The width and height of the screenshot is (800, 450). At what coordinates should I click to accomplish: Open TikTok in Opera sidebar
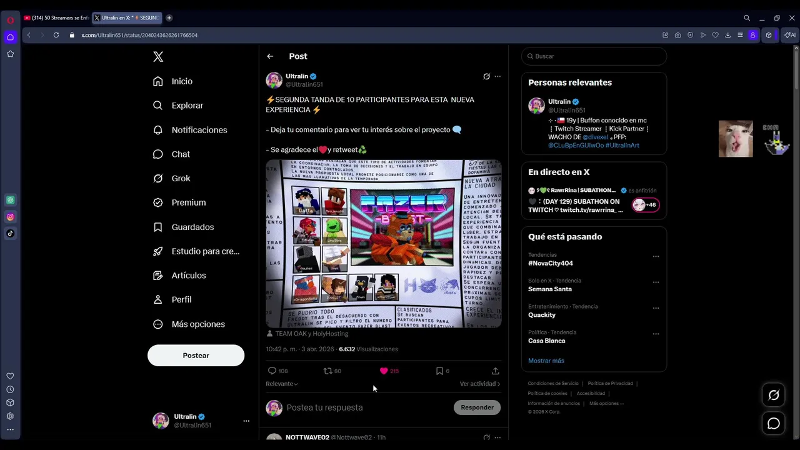point(10,233)
